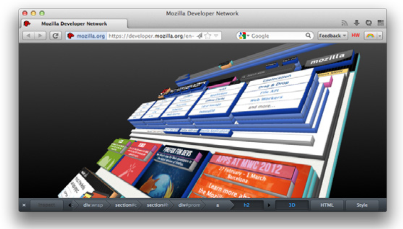The image size is (403, 229).
Task: Click the red HW toolbar icon
Action: coord(355,35)
